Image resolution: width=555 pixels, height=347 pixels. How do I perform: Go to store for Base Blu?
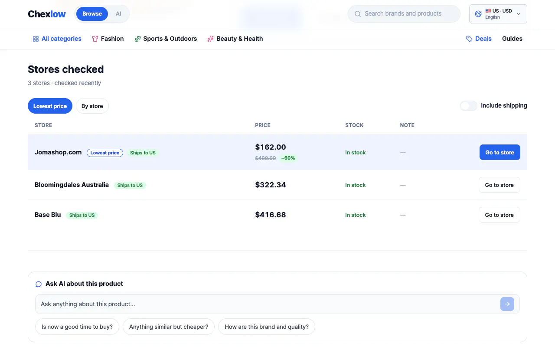(x=499, y=215)
